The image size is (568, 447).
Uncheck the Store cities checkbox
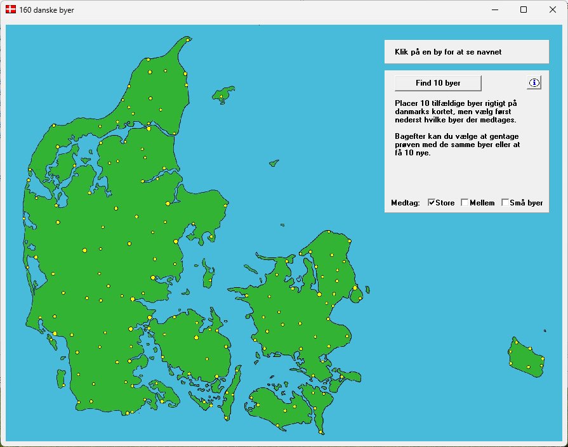click(x=432, y=203)
